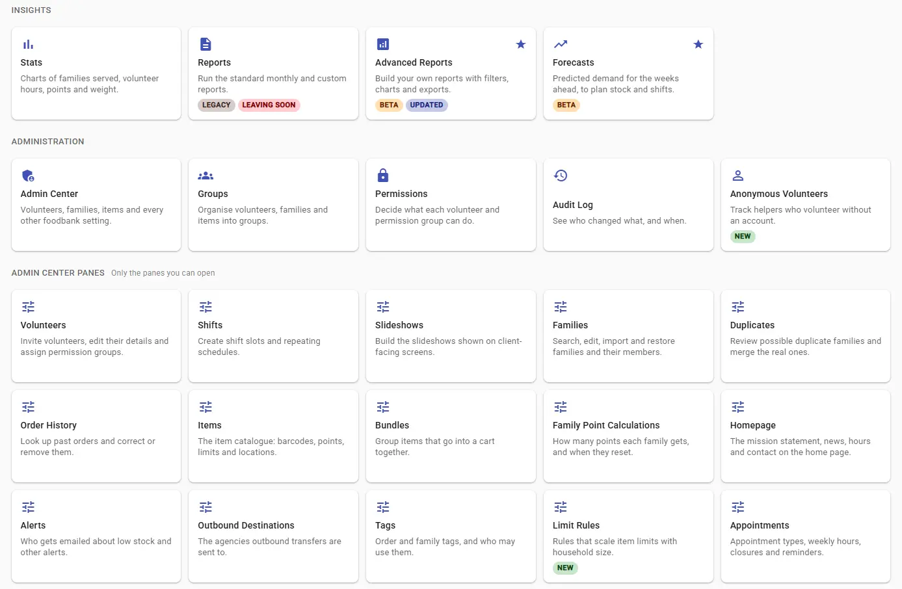Toggle favorite star on Forecasts card
The image size is (902, 589).
[698, 44]
